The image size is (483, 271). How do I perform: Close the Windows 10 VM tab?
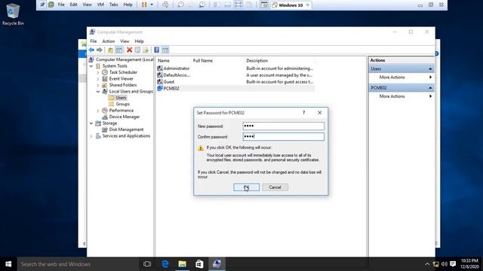(x=307, y=5)
